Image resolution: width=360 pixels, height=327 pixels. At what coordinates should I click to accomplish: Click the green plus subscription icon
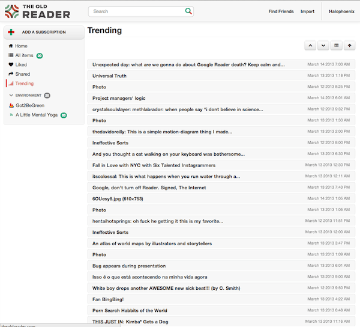pyautogui.click(x=11, y=32)
